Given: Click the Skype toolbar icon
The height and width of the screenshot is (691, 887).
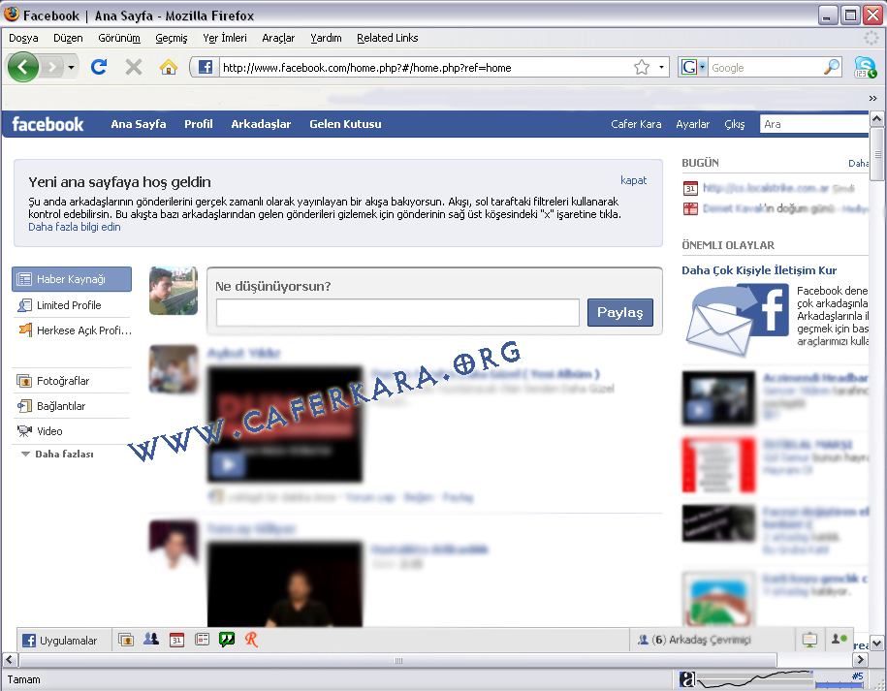Looking at the screenshot, I should coord(865,67).
